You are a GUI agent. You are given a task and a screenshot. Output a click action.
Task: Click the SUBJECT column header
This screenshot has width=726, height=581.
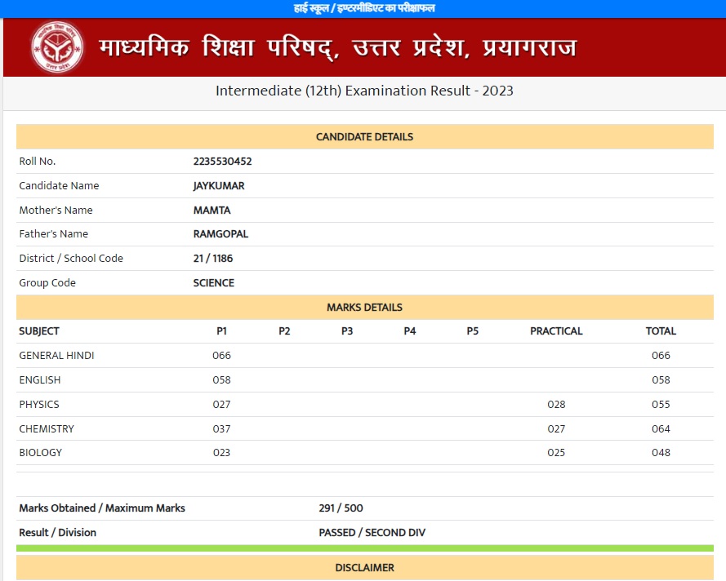(39, 331)
